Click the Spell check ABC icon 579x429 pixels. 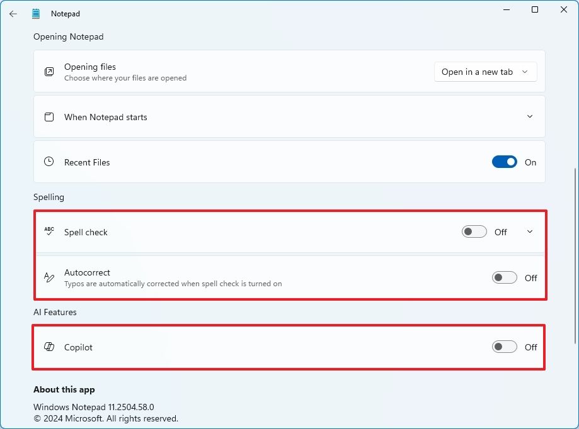pos(49,231)
